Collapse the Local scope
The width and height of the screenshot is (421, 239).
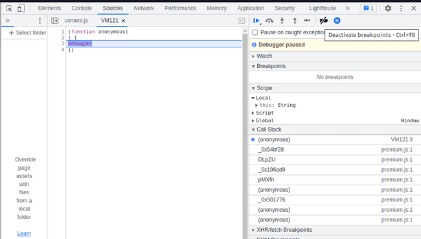[253, 98]
